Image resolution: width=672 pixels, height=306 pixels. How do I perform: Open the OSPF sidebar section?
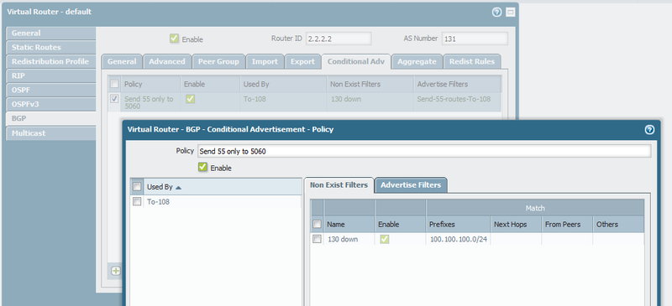[51, 90]
